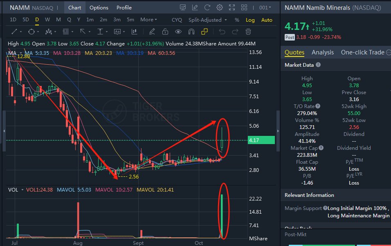Viewport: 391px width, 246px height.
Task: Switch to the Options tab
Action: [99, 7]
